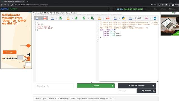Open the laptop ad thumbnail on right
The width and height of the screenshot is (179, 101).
click(170, 25)
